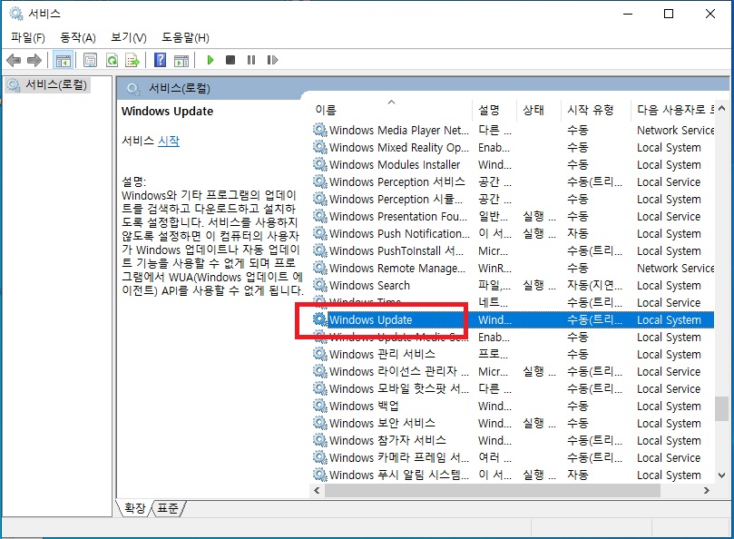This screenshot has width=734, height=539.
Task: Click the gear icon beside Windows Search
Action: click(320, 285)
